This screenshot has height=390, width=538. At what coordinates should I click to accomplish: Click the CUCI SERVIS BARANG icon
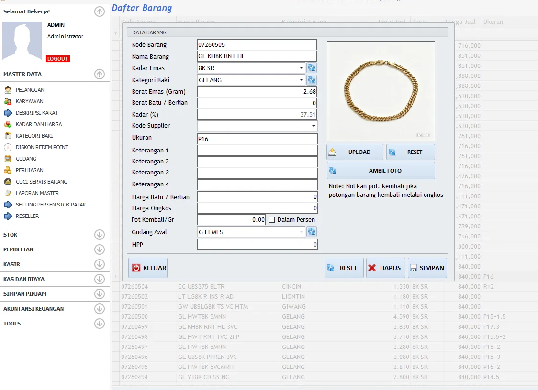coord(8,182)
